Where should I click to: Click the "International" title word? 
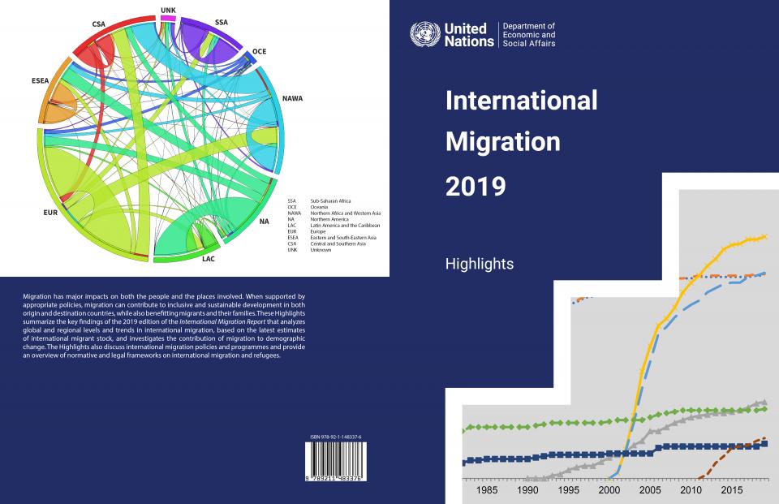point(521,101)
